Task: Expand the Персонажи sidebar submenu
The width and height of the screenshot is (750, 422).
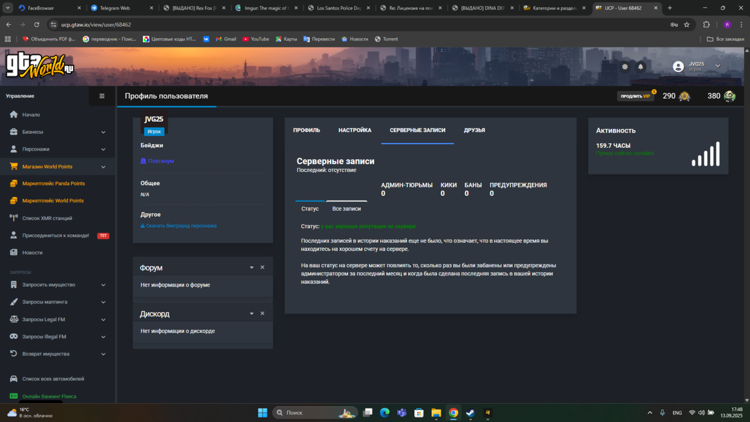Action: [x=103, y=149]
